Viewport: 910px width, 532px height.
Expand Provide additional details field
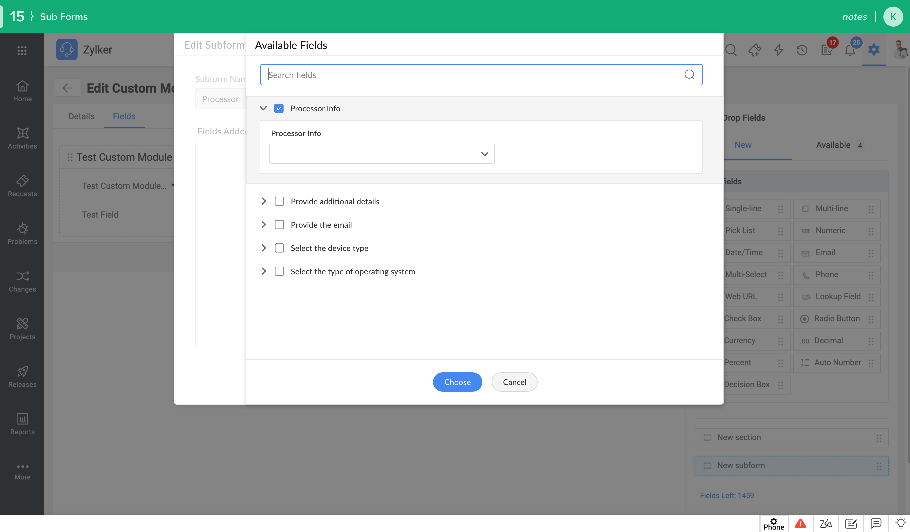click(x=263, y=201)
